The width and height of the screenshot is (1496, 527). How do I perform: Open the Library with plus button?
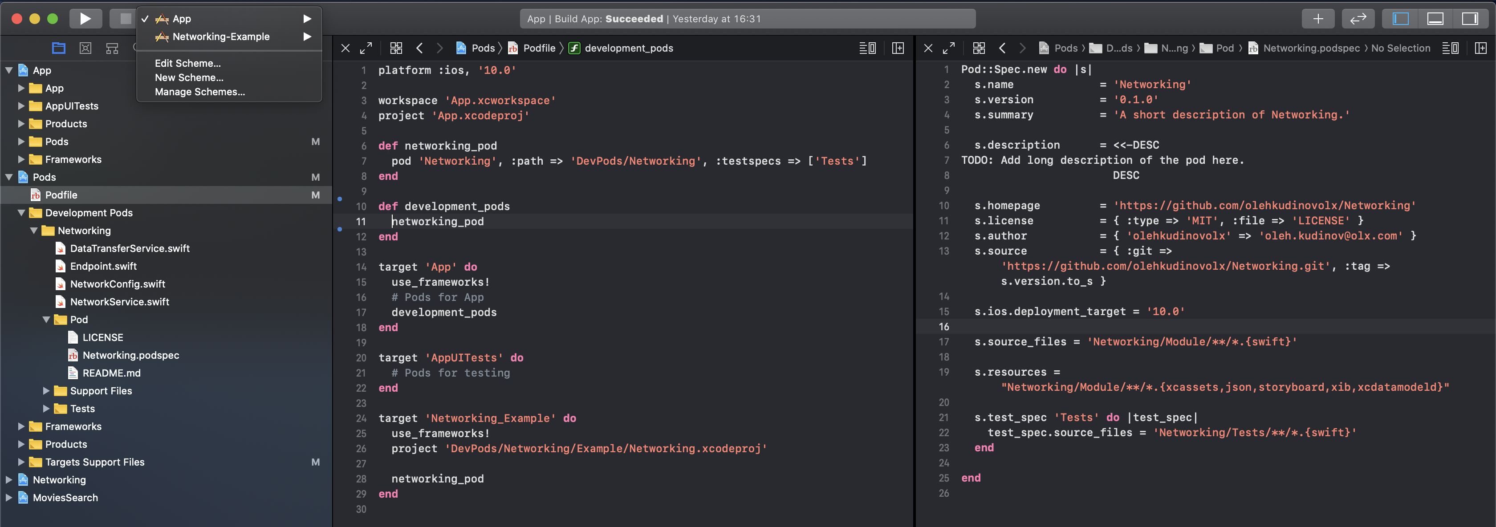coord(1318,19)
